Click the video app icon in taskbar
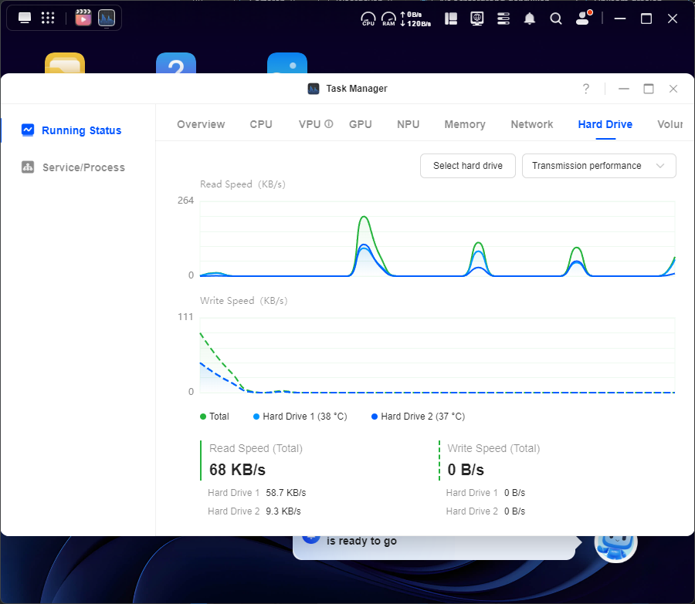The width and height of the screenshot is (695, 604). pyautogui.click(x=83, y=18)
